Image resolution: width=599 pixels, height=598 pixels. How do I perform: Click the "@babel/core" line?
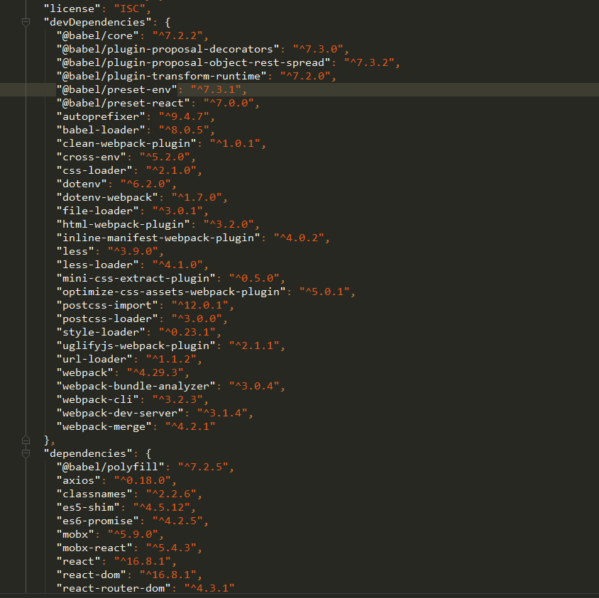(x=132, y=36)
